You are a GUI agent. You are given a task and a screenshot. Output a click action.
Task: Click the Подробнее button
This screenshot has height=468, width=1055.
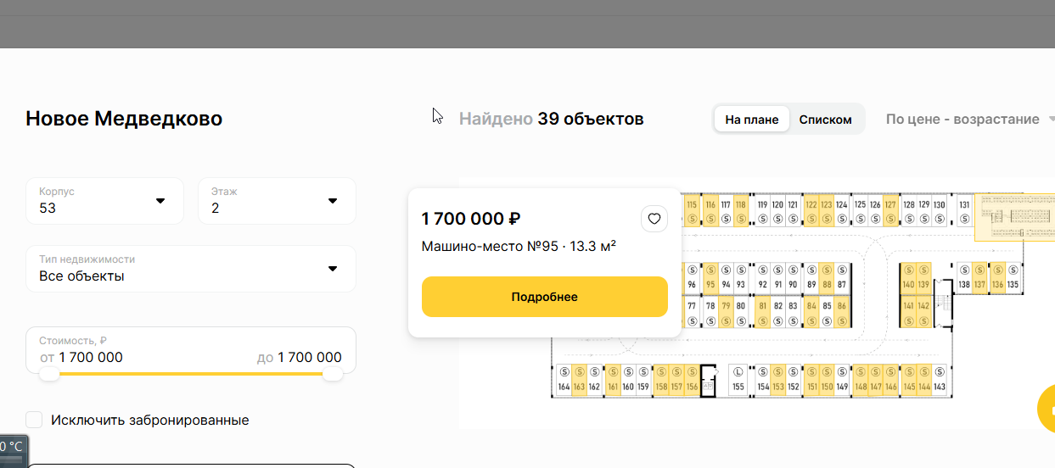pos(545,297)
